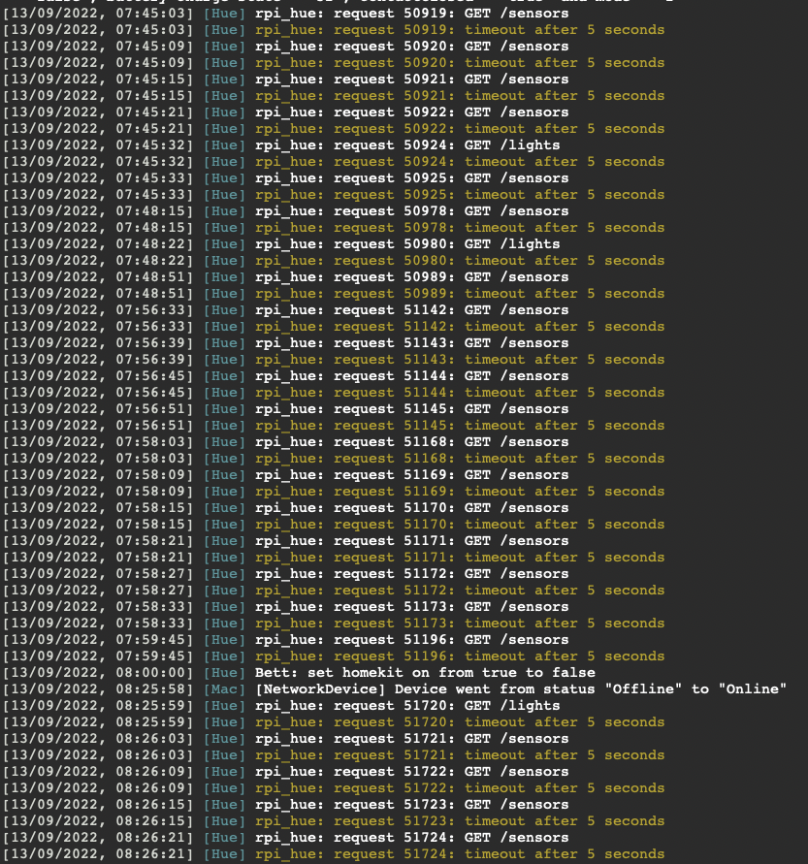Image resolution: width=808 pixels, height=864 pixels.
Task: Click the request 50978 timeout warning
Action: pyautogui.click(x=460, y=228)
